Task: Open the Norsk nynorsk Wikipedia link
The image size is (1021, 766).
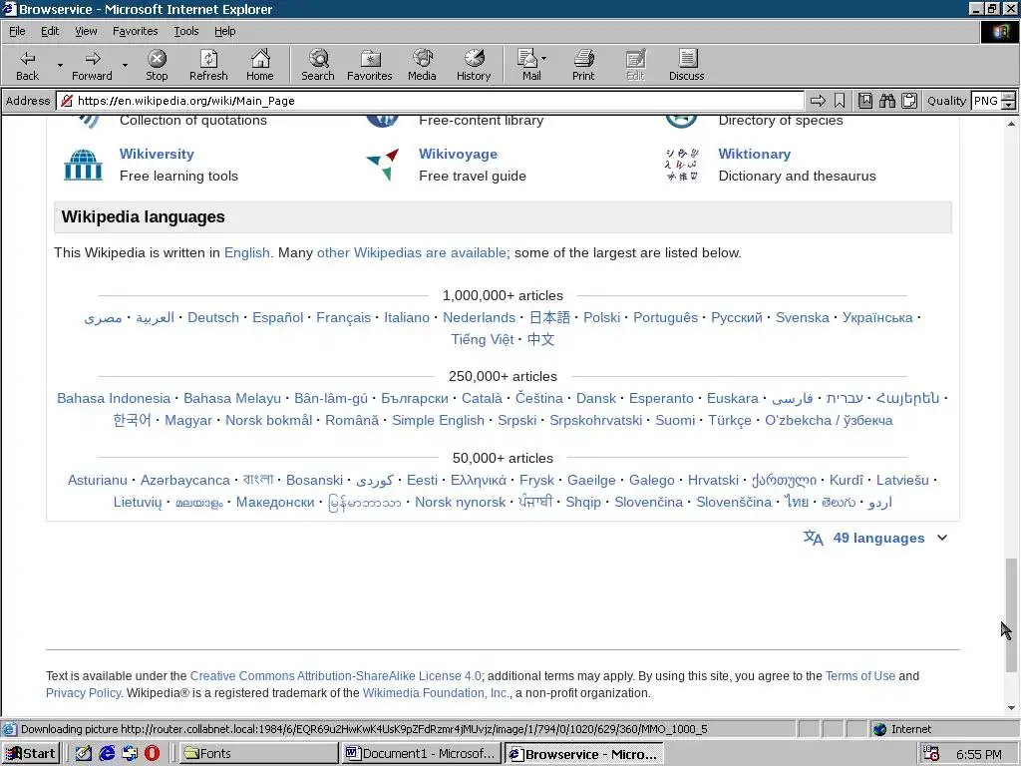Action: coord(460,502)
